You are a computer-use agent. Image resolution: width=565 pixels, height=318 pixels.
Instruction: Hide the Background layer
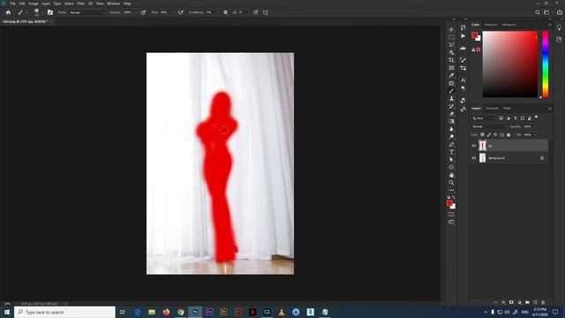474,158
